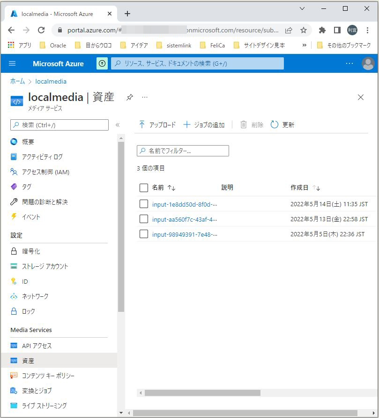The width and height of the screenshot is (379, 418).
Task: Focus the sidebar 検索 (Ctrl+/) field
Action: click(59, 125)
